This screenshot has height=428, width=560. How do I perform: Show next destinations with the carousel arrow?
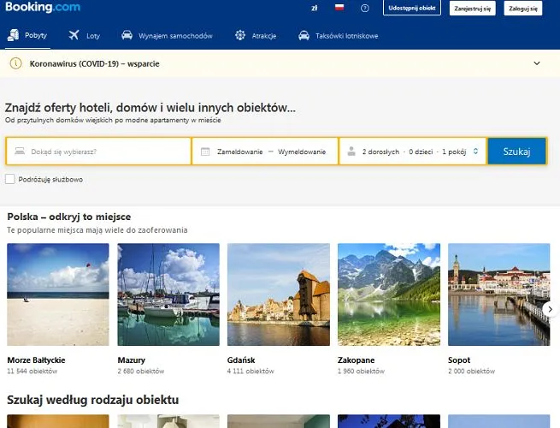tap(550, 309)
